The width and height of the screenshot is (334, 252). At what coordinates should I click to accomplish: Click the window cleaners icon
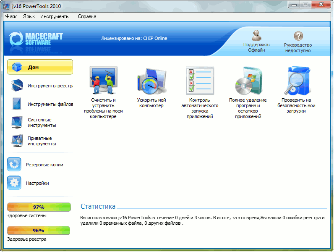tap(103, 80)
